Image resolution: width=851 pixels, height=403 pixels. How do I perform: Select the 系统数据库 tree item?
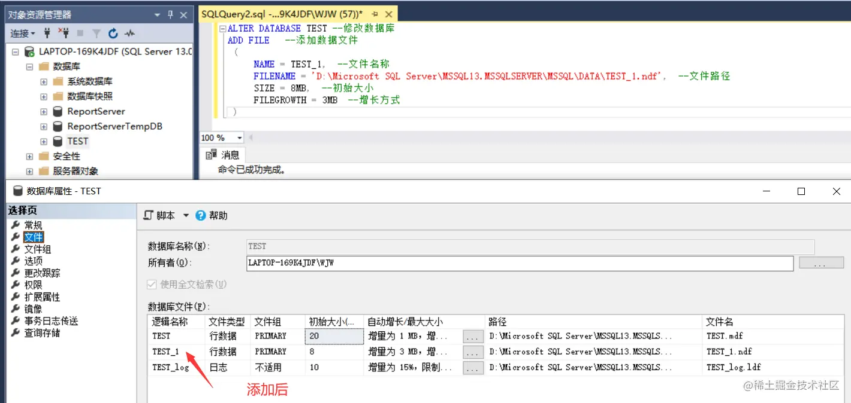[89, 81]
